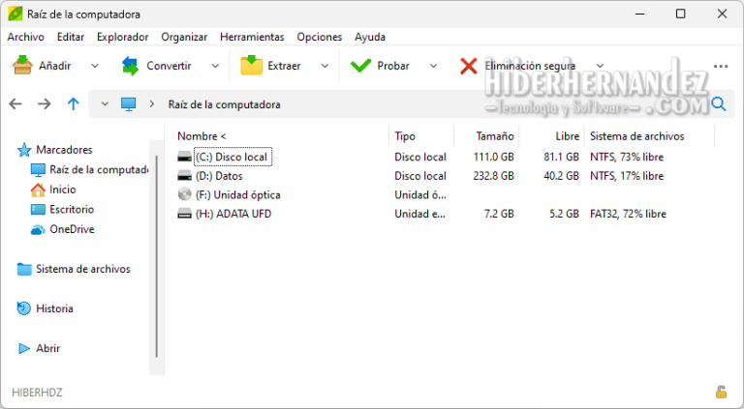Open the three-dots toolbar overflow menu
This screenshot has width=744, height=409.
720,66
